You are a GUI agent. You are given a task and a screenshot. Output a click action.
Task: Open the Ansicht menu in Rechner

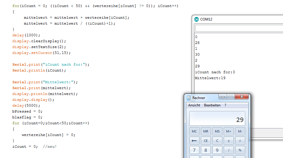(x=194, y=105)
